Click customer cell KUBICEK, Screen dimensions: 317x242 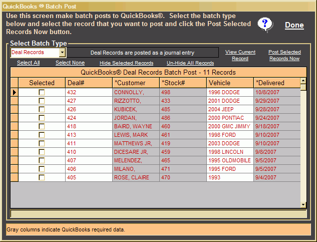pos(136,109)
